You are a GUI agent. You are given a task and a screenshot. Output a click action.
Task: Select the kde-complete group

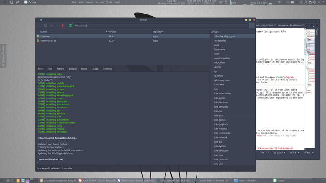pyautogui.click(x=221, y=107)
